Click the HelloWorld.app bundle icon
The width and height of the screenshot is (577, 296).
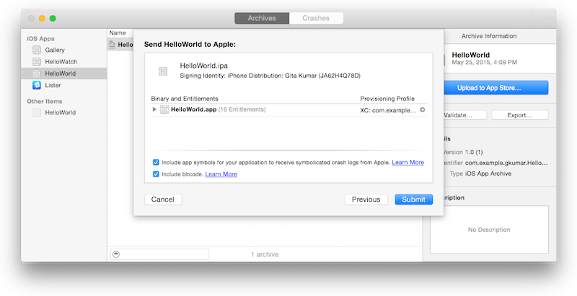click(164, 109)
